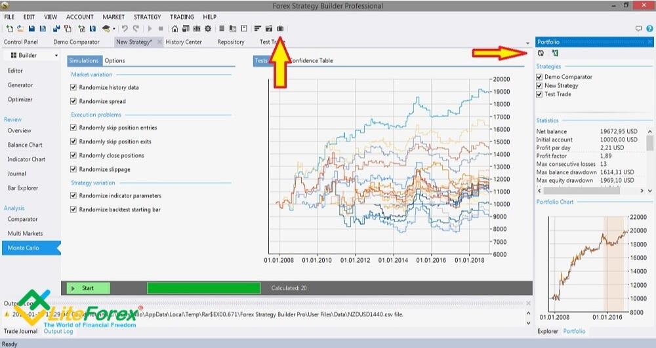Click the Save As floppy icon
656x348 pixels.
click(x=42, y=28)
